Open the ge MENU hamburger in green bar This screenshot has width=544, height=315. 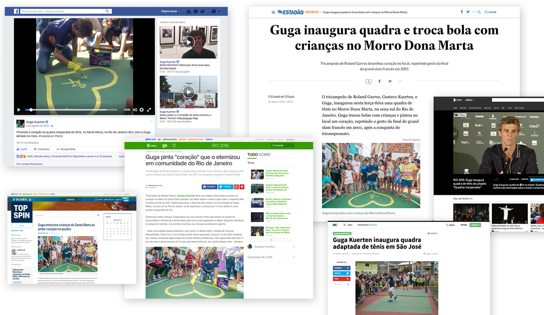(152, 146)
